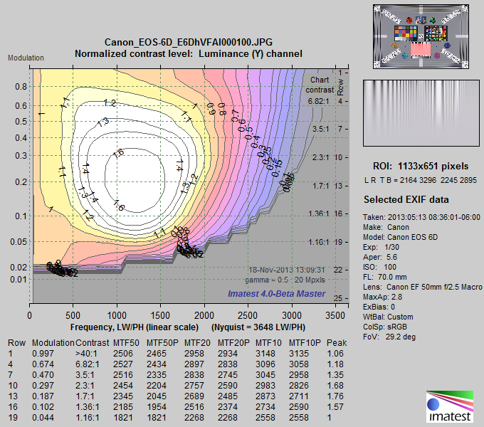
Task: Click the '6.82:1' chart contrast label in plot
Action: click(319, 101)
